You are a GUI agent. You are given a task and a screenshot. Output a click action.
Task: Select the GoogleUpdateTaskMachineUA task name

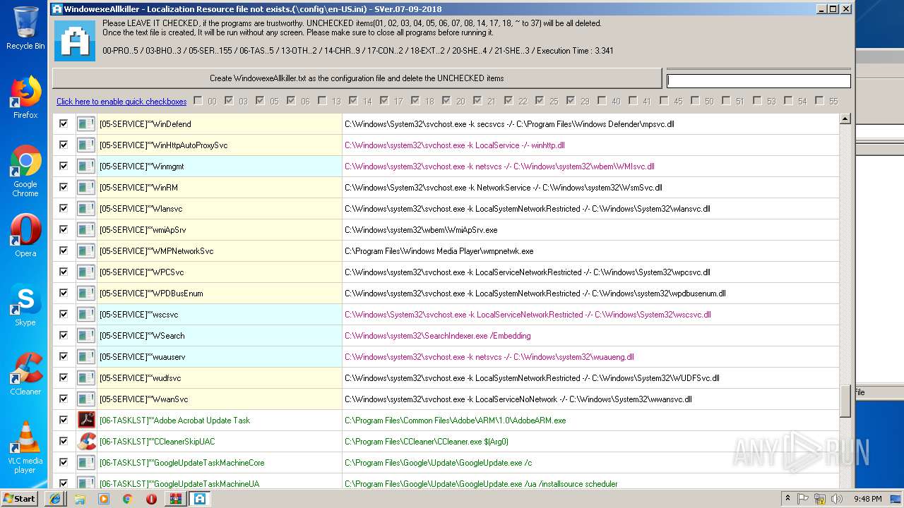click(179, 483)
